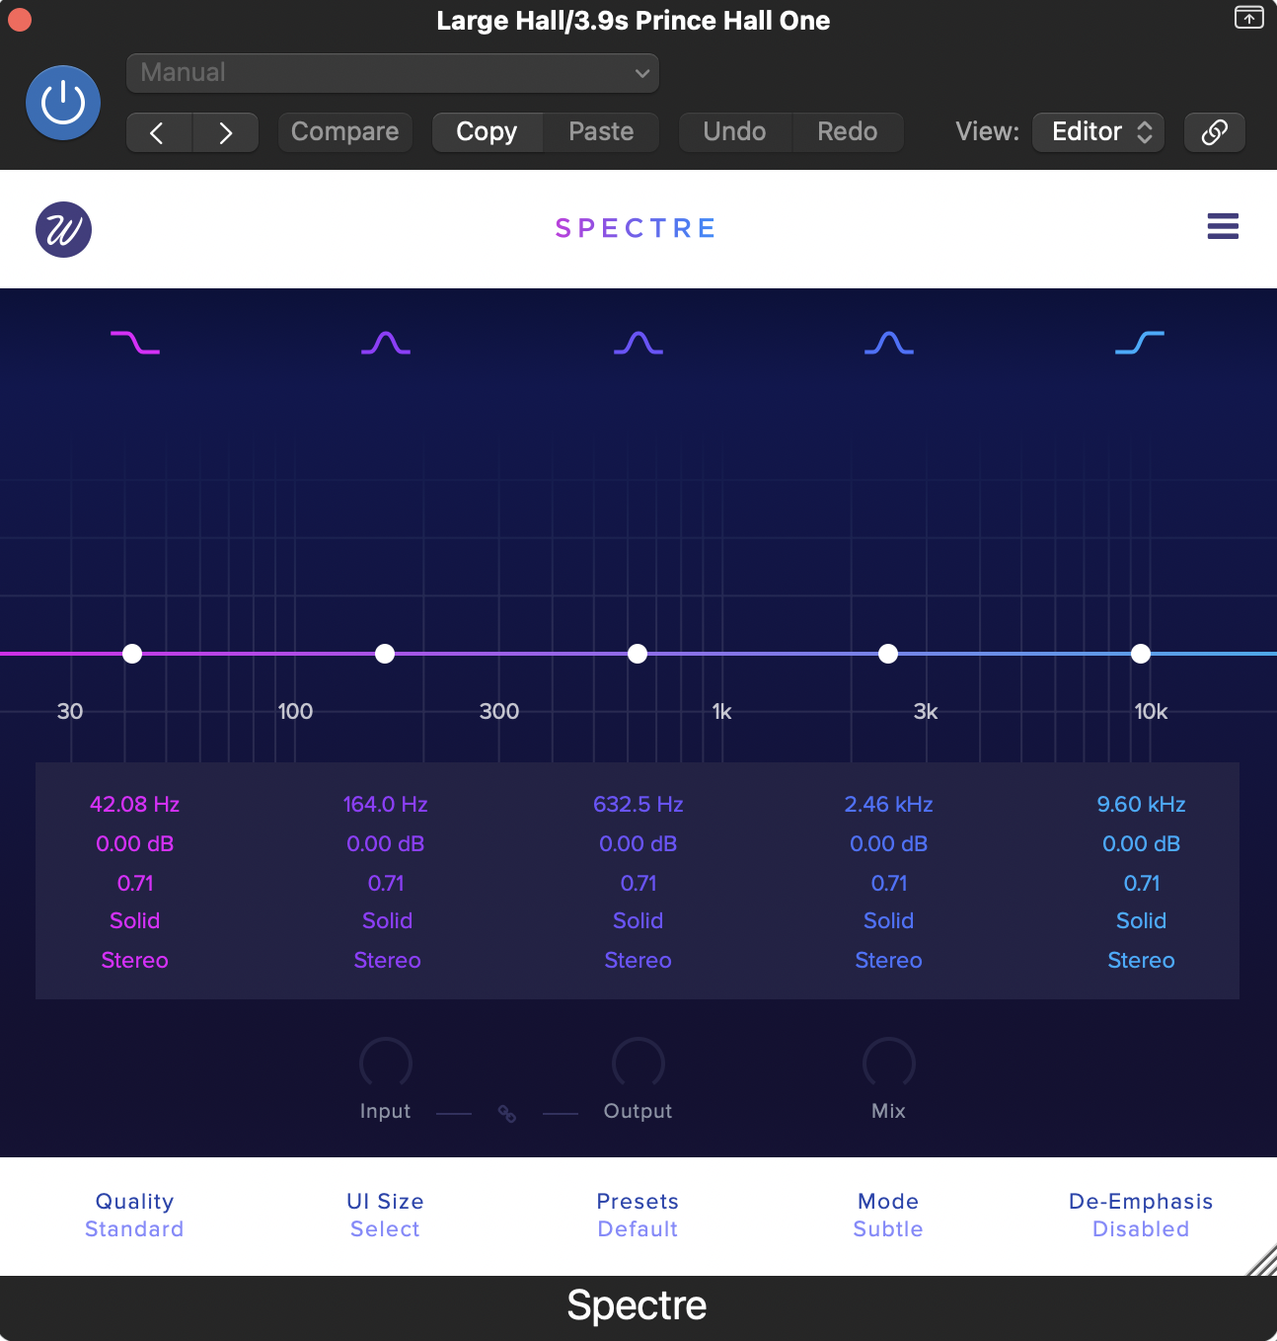Viewport: 1277px width, 1341px height.
Task: Open the Stereo dropdown for 2.46 kHz band
Action: click(x=889, y=961)
